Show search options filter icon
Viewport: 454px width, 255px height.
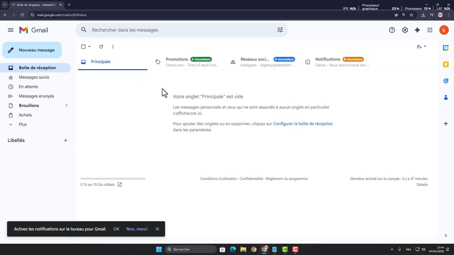click(280, 30)
